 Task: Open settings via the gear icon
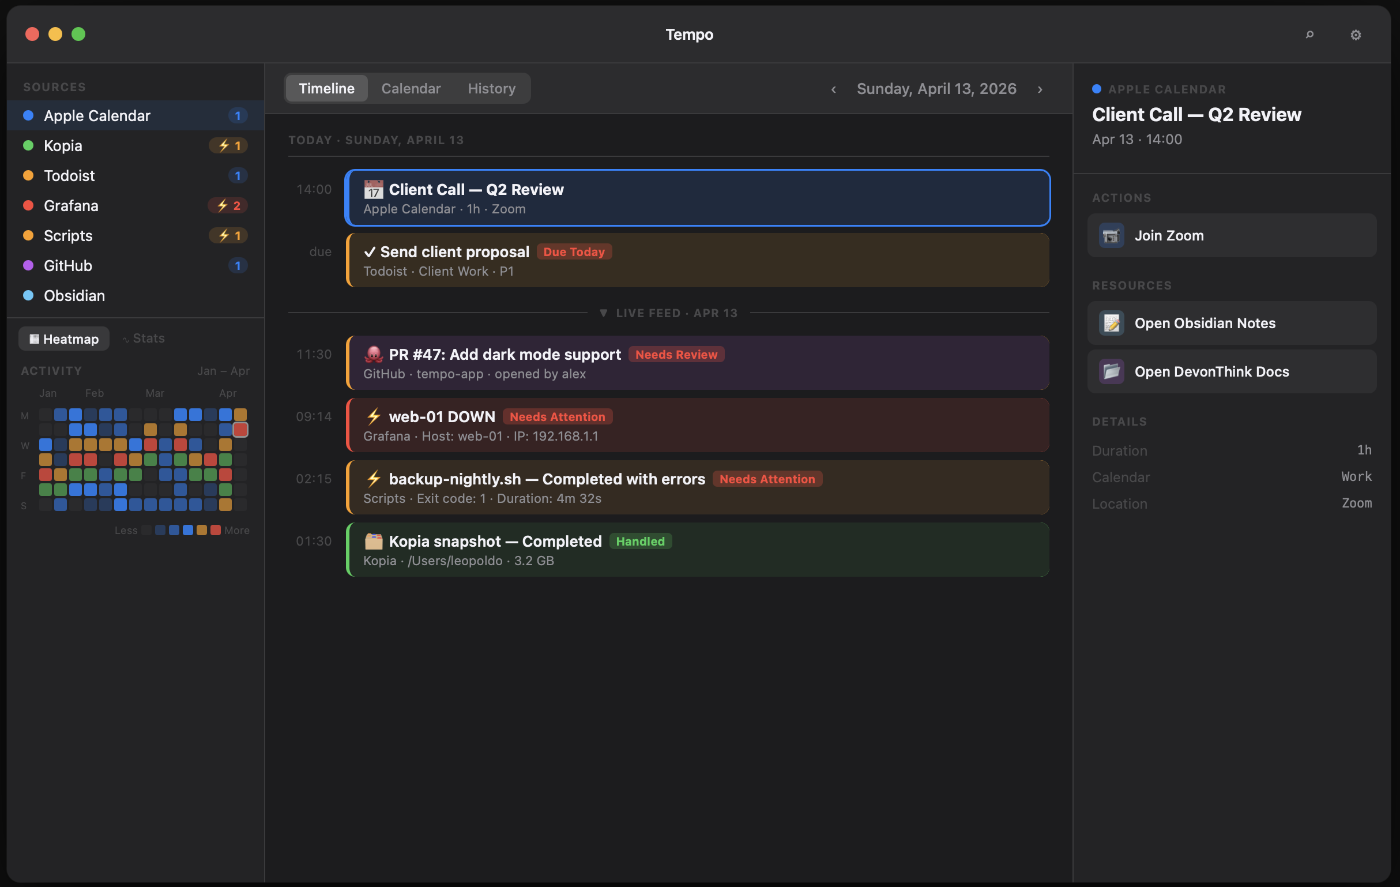(x=1355, y=35)
